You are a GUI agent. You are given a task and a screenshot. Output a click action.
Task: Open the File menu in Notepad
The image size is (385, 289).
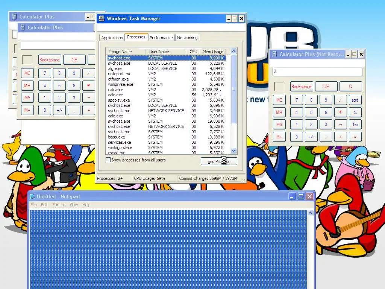[33, 205]
